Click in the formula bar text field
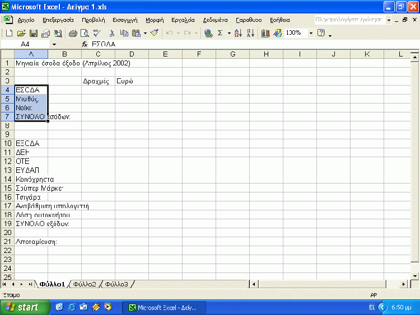 [x=254, y=44]
